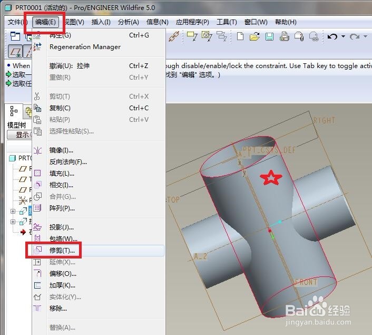372x335 pixels.
Task: Click the trim icon beside 修剪(T)
Action: click(38, 250)
